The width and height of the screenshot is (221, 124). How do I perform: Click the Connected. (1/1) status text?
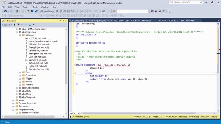[81, 117]
